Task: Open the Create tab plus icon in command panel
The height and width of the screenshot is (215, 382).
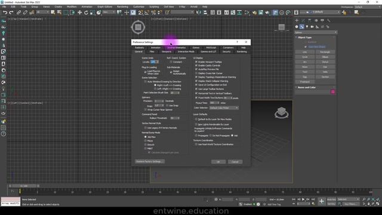Action: click(x=297, y=20)
